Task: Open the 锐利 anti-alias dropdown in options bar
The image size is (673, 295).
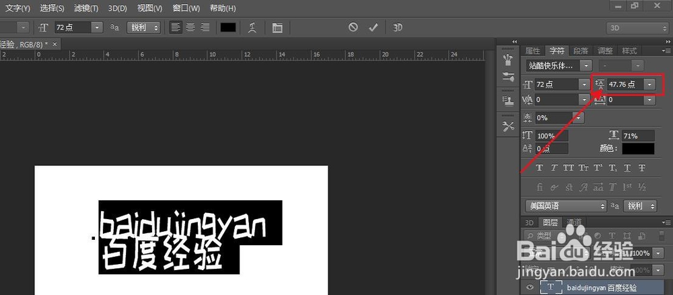Action: [x=143, y=28]
